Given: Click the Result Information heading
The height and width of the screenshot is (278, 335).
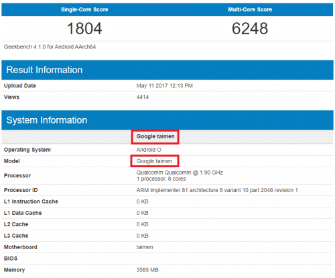Looking at the screenshot, I should (x=44, y=70).
